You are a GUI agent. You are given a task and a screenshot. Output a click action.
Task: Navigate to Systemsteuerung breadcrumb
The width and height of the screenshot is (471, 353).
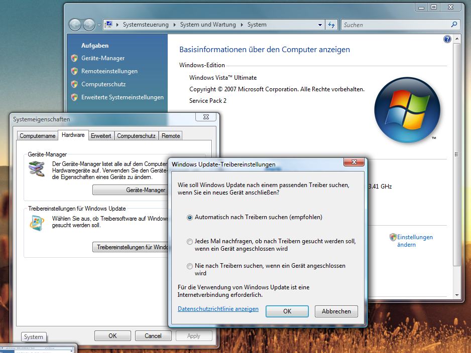pyautogui.click(x=146, y=25)
